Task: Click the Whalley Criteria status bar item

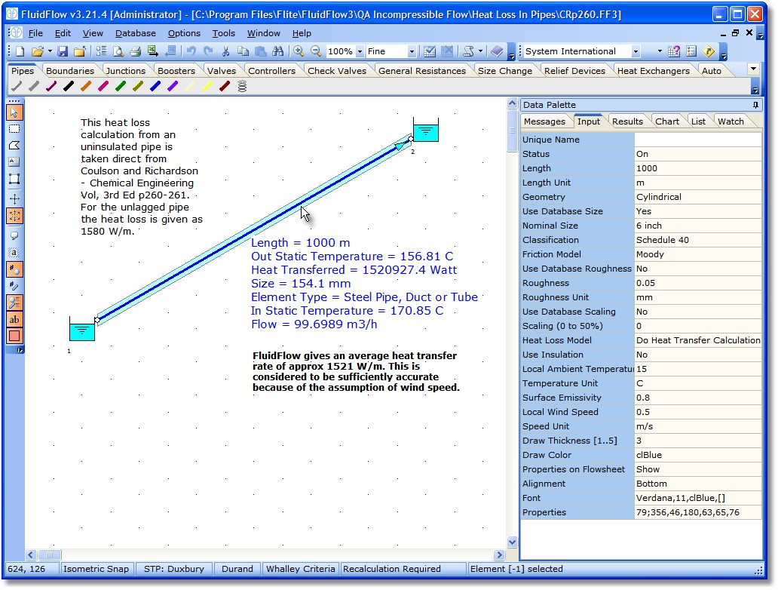Action: (301, 569)
